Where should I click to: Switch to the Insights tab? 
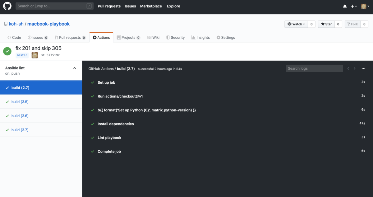pos(200,37)
